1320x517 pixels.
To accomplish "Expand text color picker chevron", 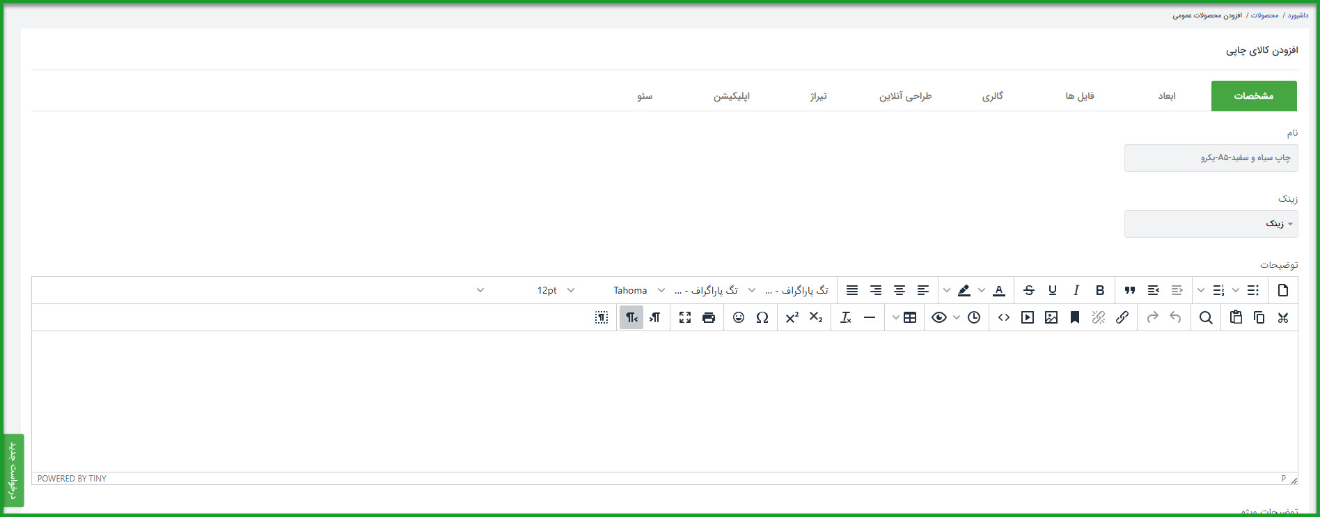I will pyautogui.click(x=982, y=290).
